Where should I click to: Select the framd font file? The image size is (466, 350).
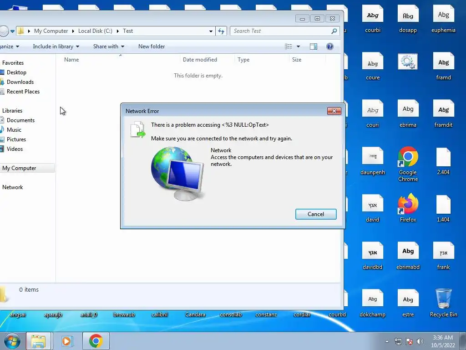tap(443, 66)
